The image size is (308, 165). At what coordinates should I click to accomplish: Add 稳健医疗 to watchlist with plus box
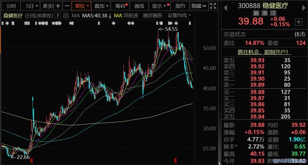(x=299, y=22)
